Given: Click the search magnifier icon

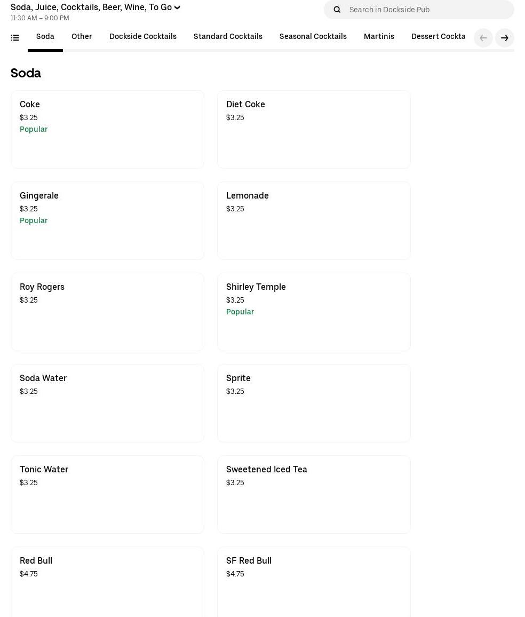Looking at the screenshot, I should coord(337,10).
